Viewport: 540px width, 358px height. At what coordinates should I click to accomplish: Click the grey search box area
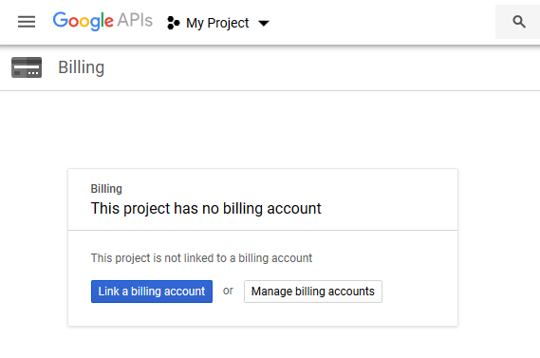coord(517,22)
